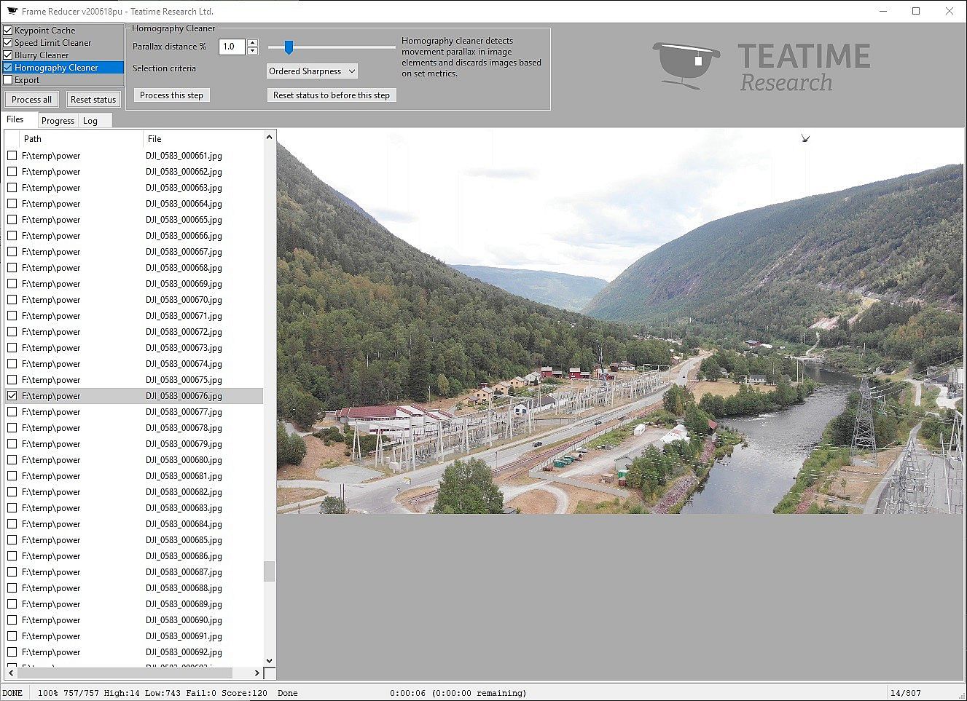This screenshot has height=701, width=967.
Task: Click the Parallax distance value field
Action: pyautogui.click(x=232, y=47)
